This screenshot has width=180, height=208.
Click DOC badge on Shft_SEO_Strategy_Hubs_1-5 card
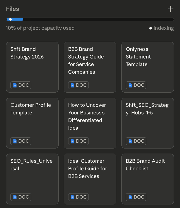click(136, 141)
